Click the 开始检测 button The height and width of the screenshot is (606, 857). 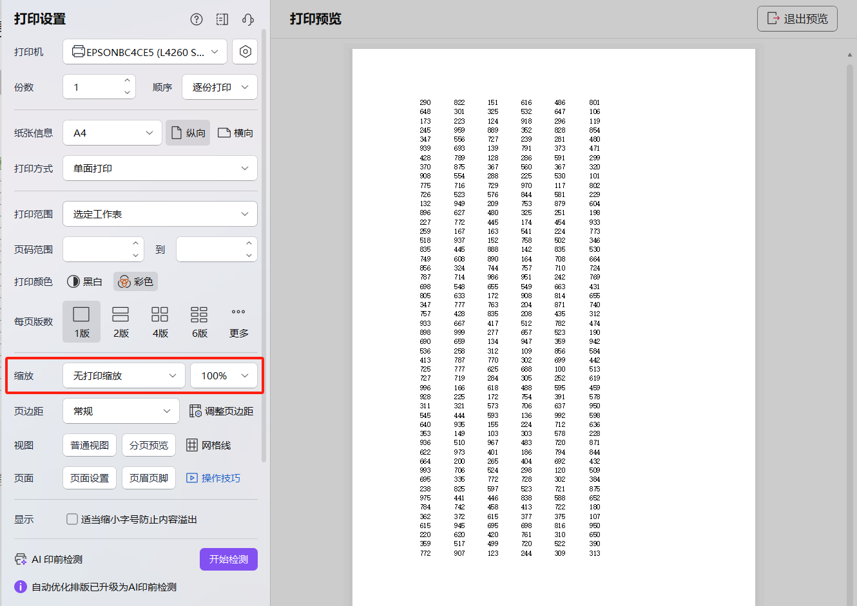(x=228, y=559)
